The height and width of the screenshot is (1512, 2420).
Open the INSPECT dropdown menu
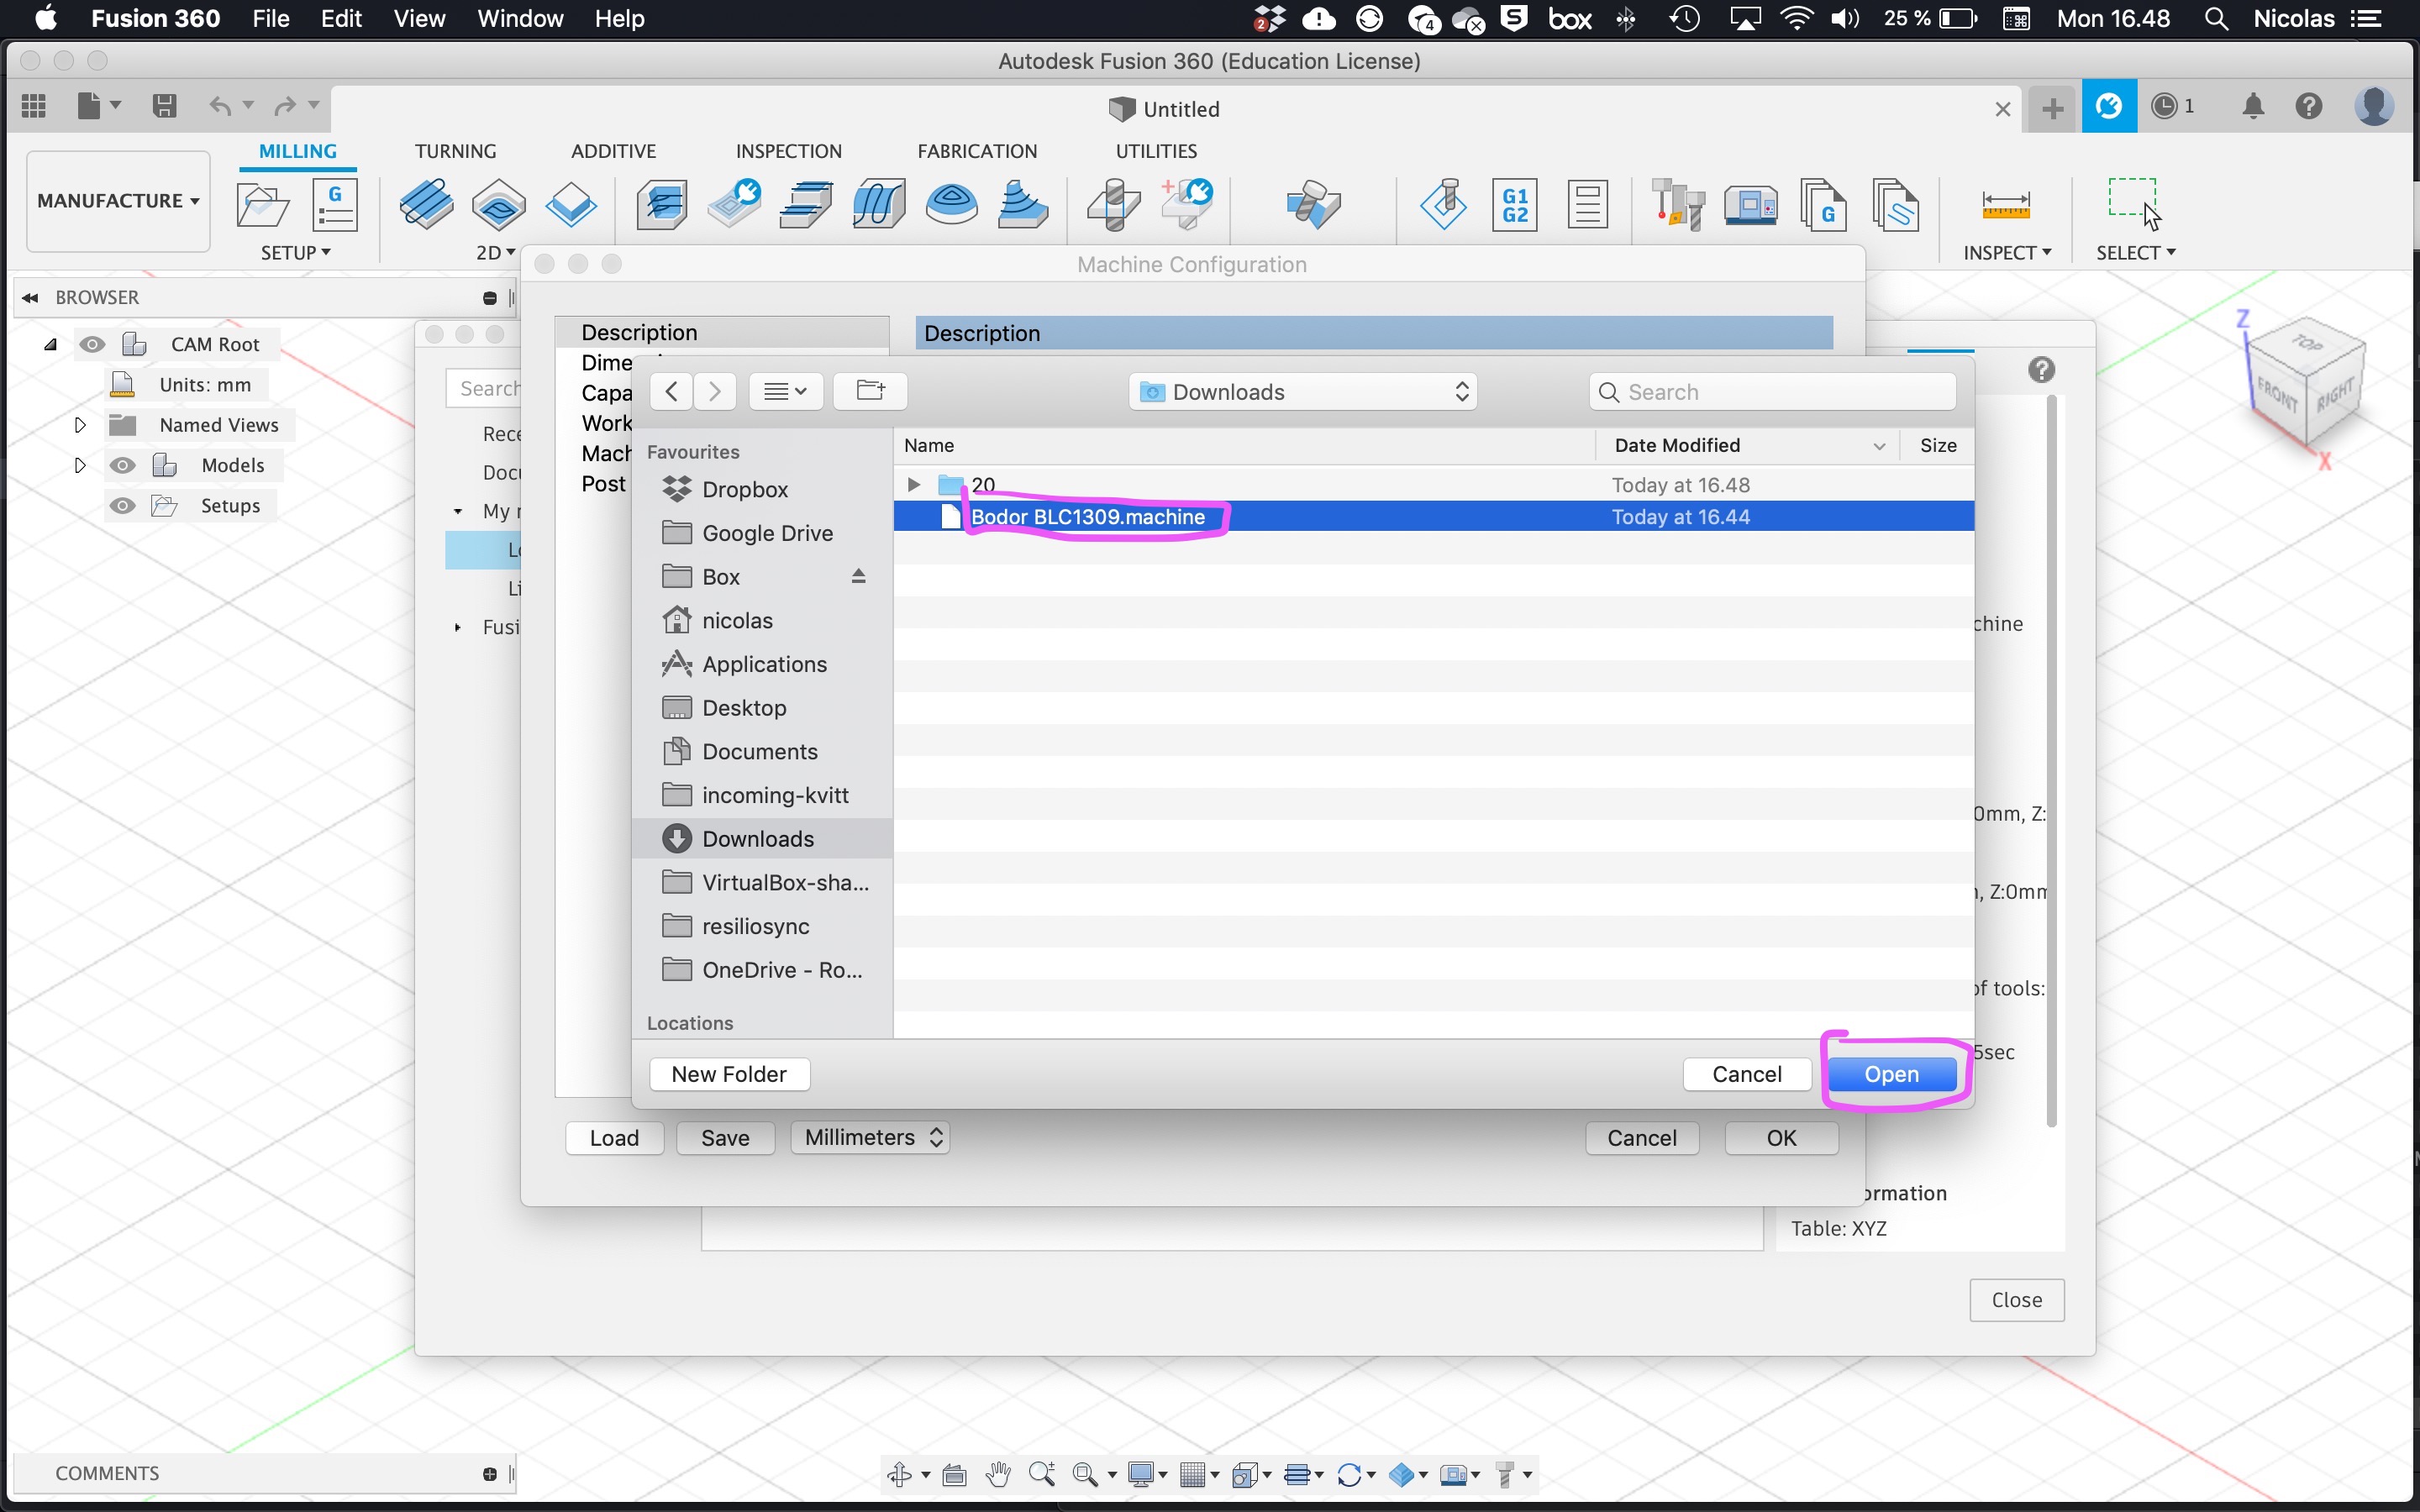(x=2007, y=252)
